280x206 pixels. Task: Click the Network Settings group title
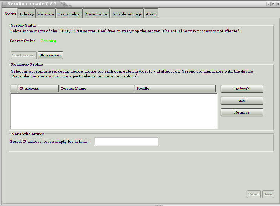(28, 134)
